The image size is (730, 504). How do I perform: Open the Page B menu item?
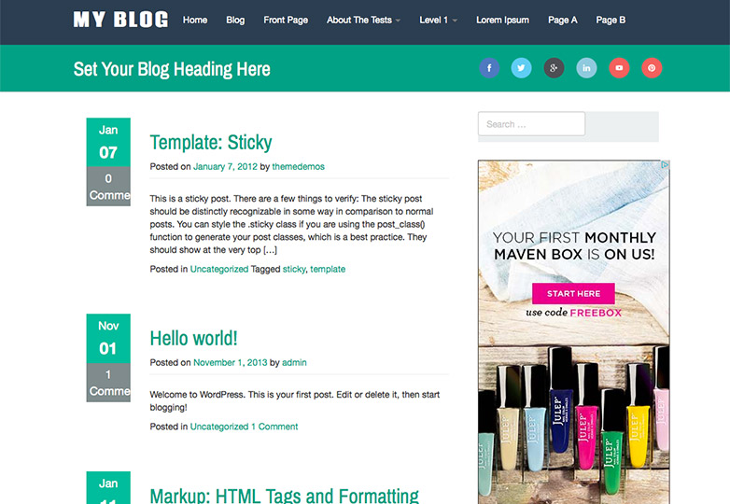[x=611, y=20]
